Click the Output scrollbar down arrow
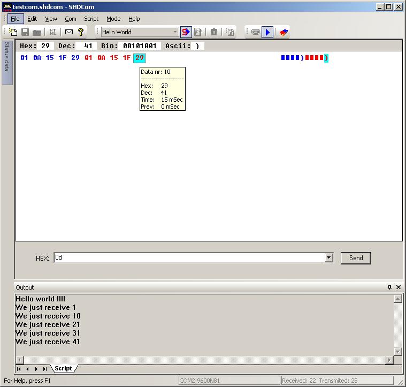This screenshot has width=406, height=387. coord(398,352)
